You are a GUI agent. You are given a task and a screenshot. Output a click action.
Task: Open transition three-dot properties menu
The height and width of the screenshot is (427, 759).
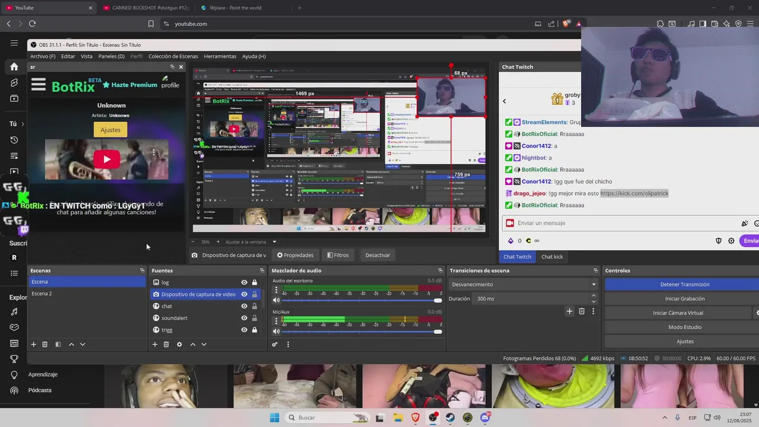[x=593, y=311]
